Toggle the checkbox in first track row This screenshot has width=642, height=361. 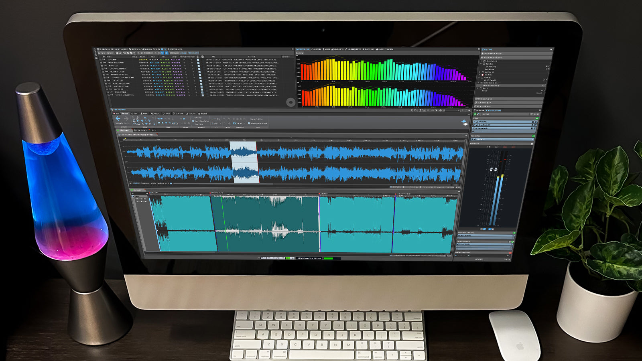[x=198, y=60]
